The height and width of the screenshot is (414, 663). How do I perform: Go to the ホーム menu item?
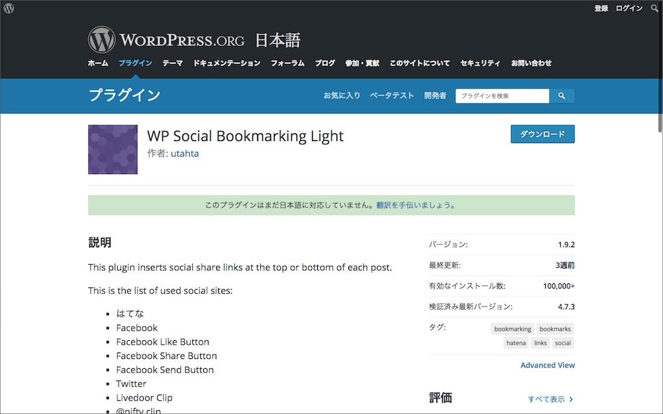coord(98,63)
